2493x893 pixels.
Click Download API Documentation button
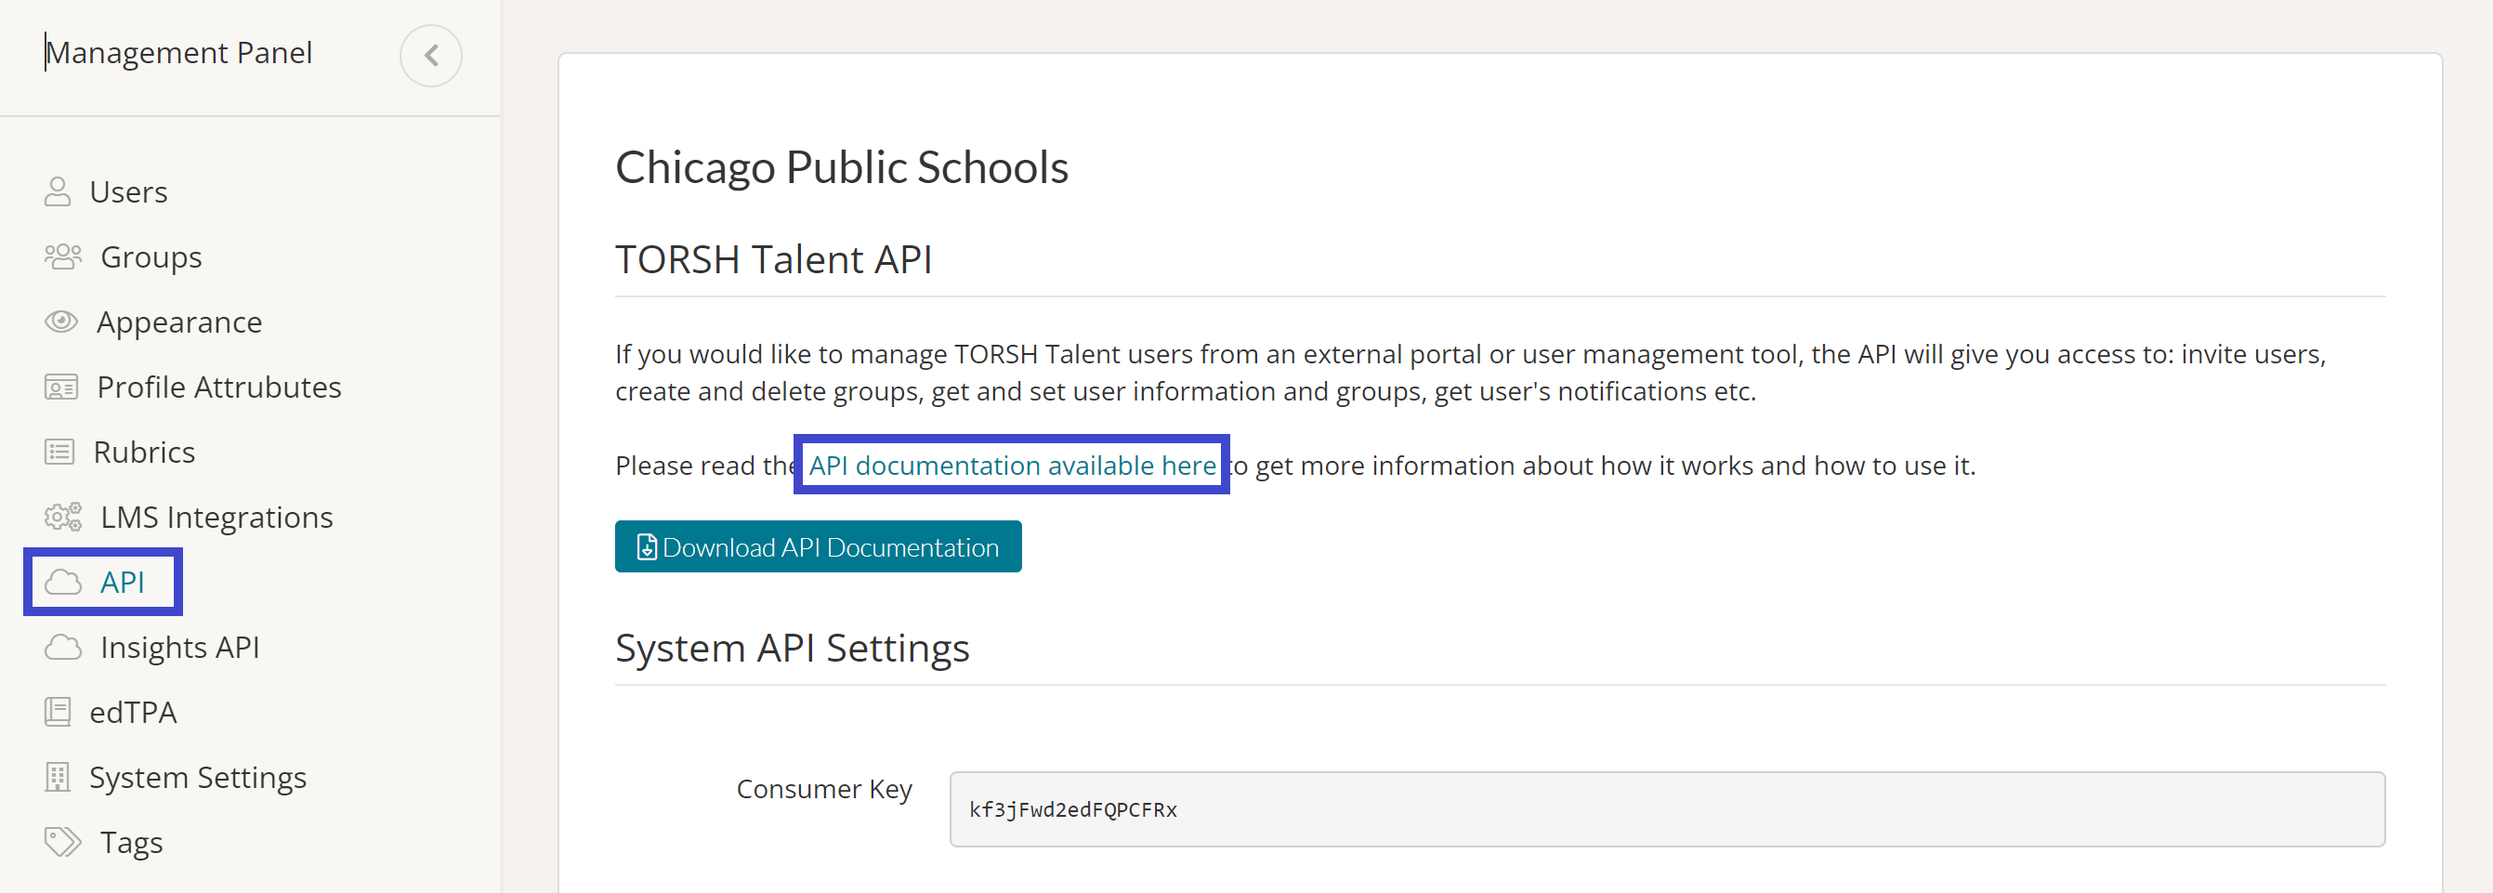tap(818, 546)
